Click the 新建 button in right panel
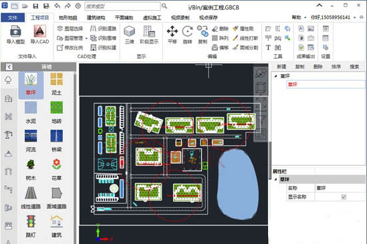The image size is (367, 244). (281, 67)
